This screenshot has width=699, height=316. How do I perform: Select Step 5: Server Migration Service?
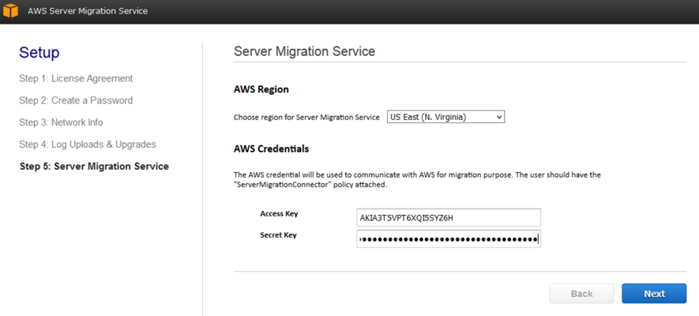[x=94, y=167]
